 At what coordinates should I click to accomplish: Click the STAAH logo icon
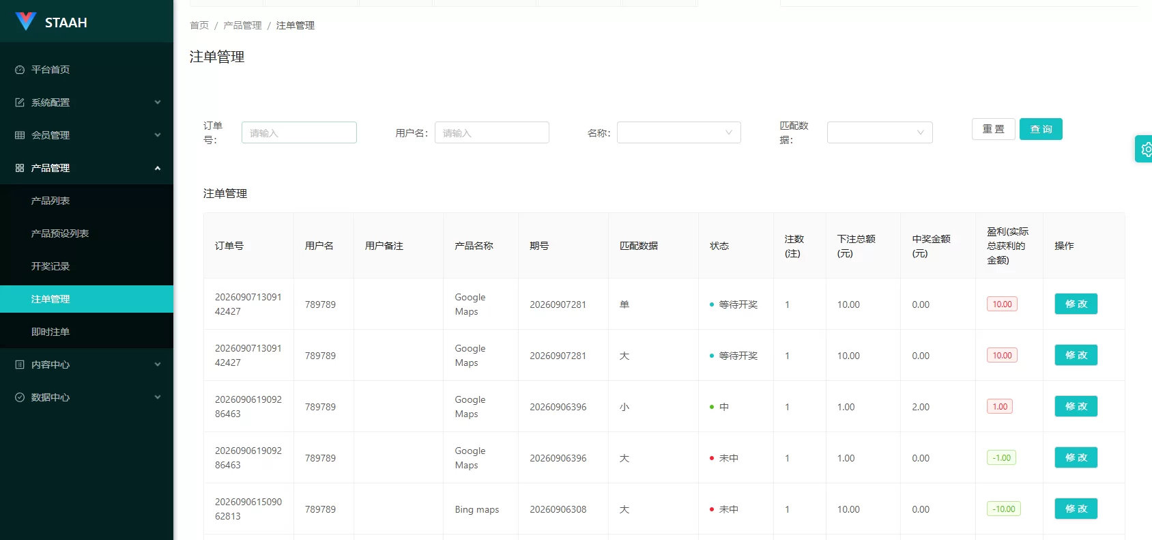click(26, 21)
